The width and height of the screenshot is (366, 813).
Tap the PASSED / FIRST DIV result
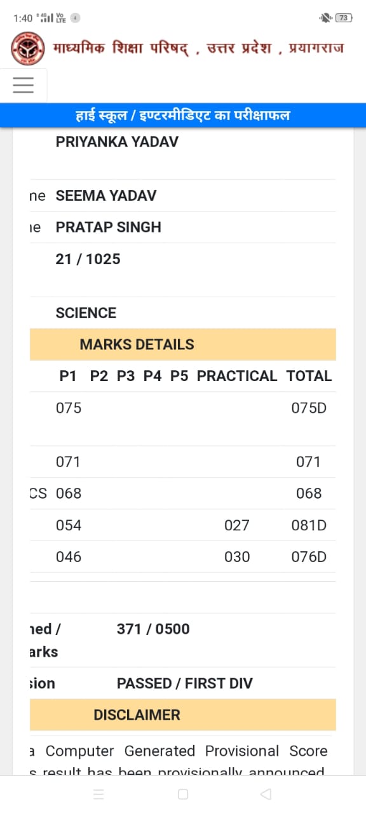coord(185,683)
